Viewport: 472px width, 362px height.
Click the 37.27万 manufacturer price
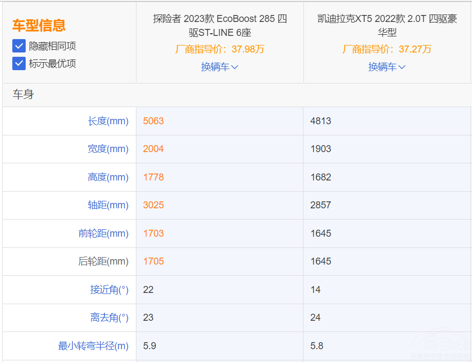[415, 49]
